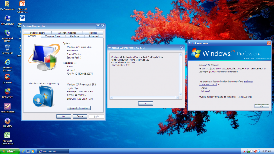Launch Internet Explorer from desktop
This screenshot has width=274, height=154.
[x=7, y=65]
